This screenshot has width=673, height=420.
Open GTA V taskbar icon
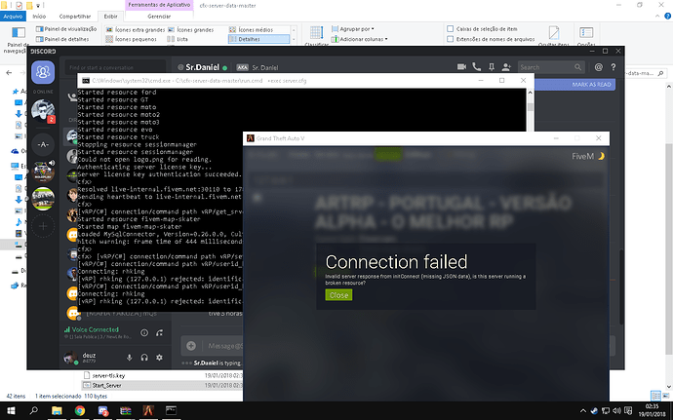coord(148,410)
